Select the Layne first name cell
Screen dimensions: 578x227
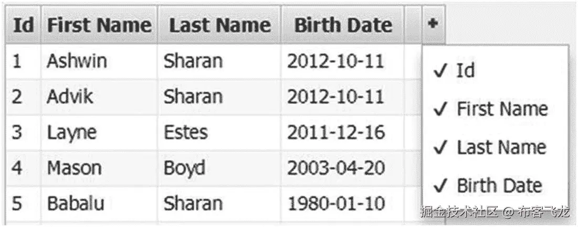[x=99, y=133]
